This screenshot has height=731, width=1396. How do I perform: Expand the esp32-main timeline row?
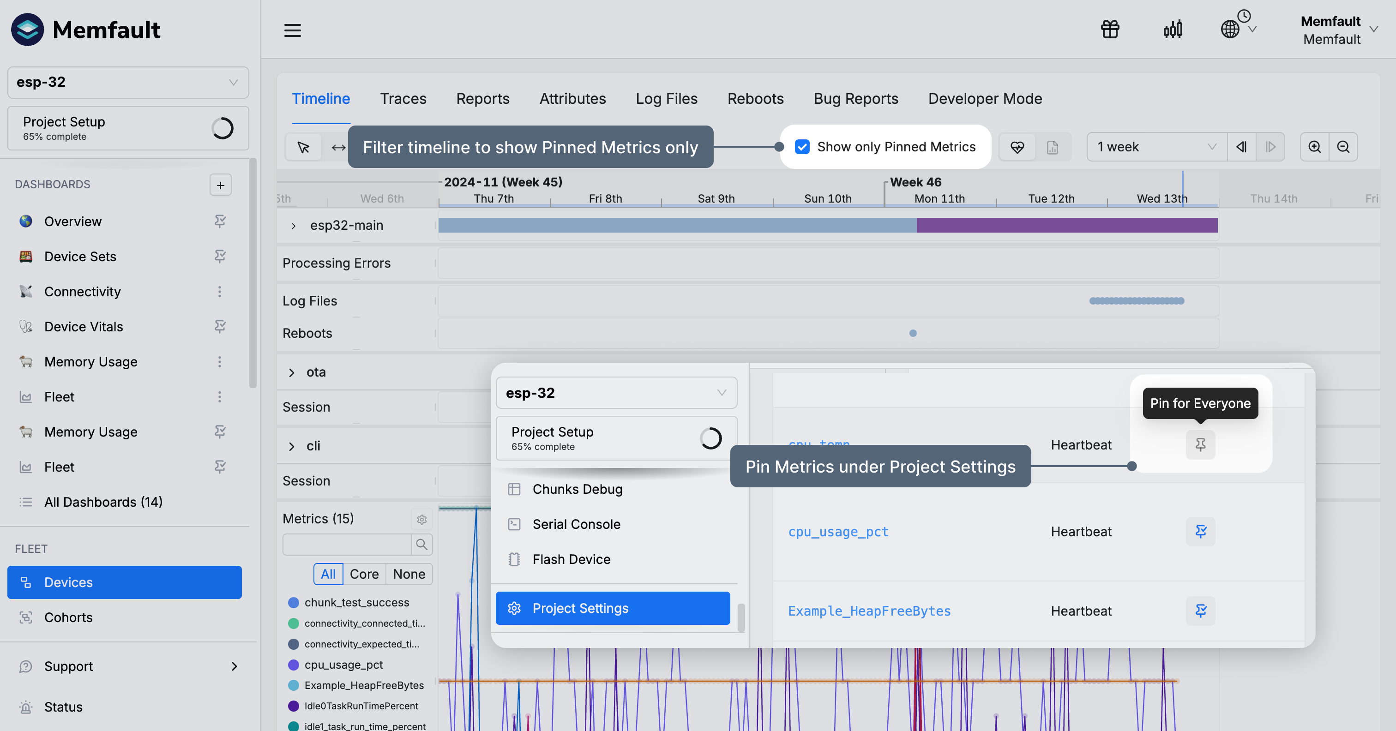coord(293,225)
